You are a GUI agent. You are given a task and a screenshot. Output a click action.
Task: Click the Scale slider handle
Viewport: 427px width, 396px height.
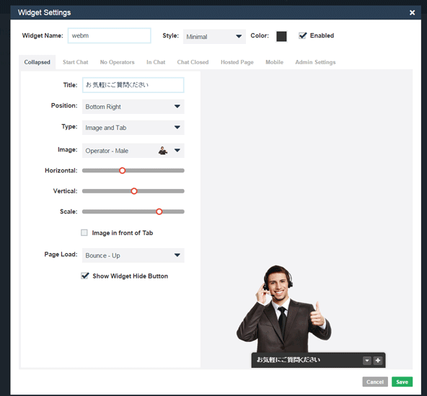coord(159,211)
